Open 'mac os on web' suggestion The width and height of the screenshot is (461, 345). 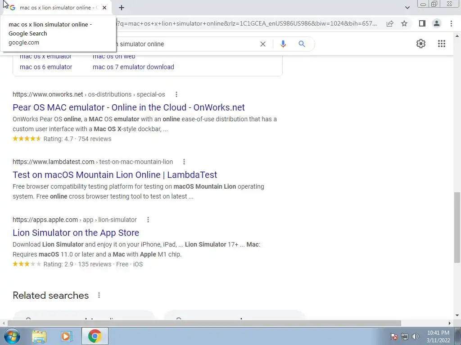point(114,56)
